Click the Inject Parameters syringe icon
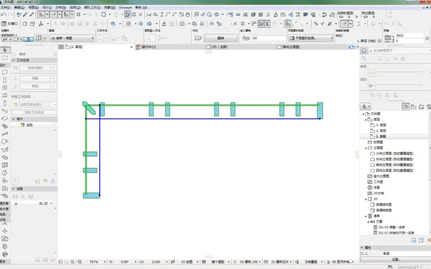The image size is (431, 269). click(x=32, y=14)
